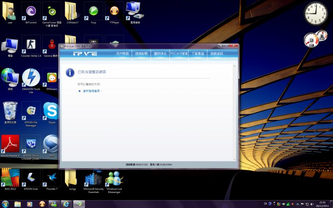This screenshot has width=333, height=208.
Task: Open Windows Media Player from the taskbar
Action: point(30,204)
